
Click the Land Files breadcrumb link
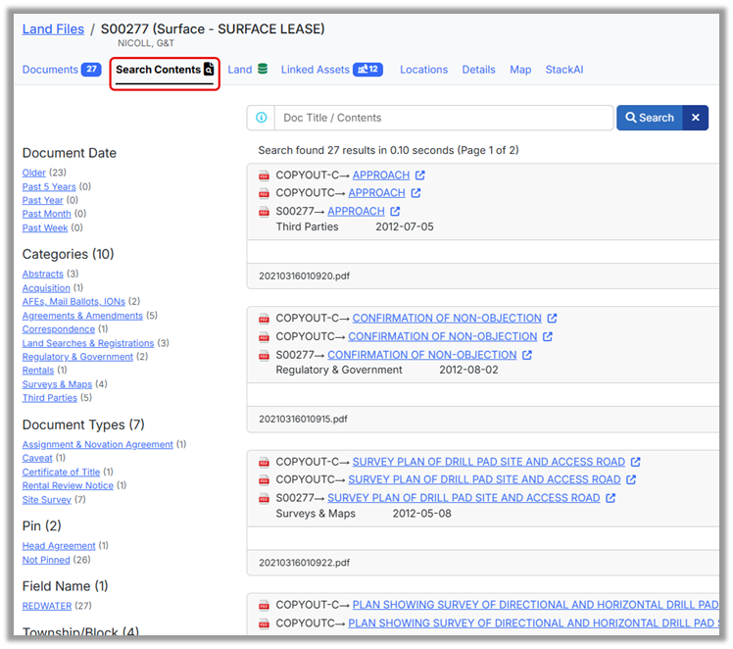53,29
